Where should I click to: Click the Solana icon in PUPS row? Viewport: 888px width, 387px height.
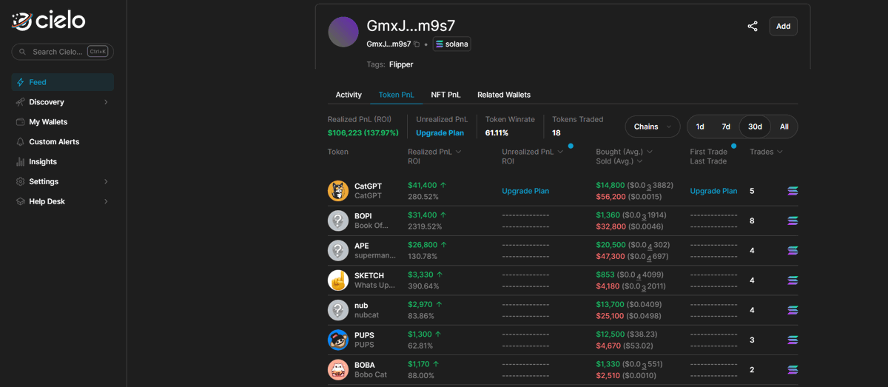pyautogui.click(x=793, y=340)
